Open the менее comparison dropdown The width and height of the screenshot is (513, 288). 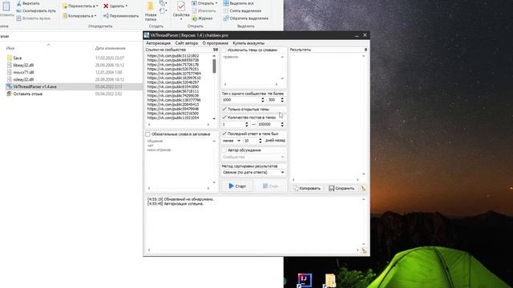[x=232, y=141]
